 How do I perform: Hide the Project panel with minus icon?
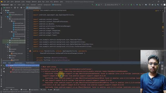(x=24, y=8)
